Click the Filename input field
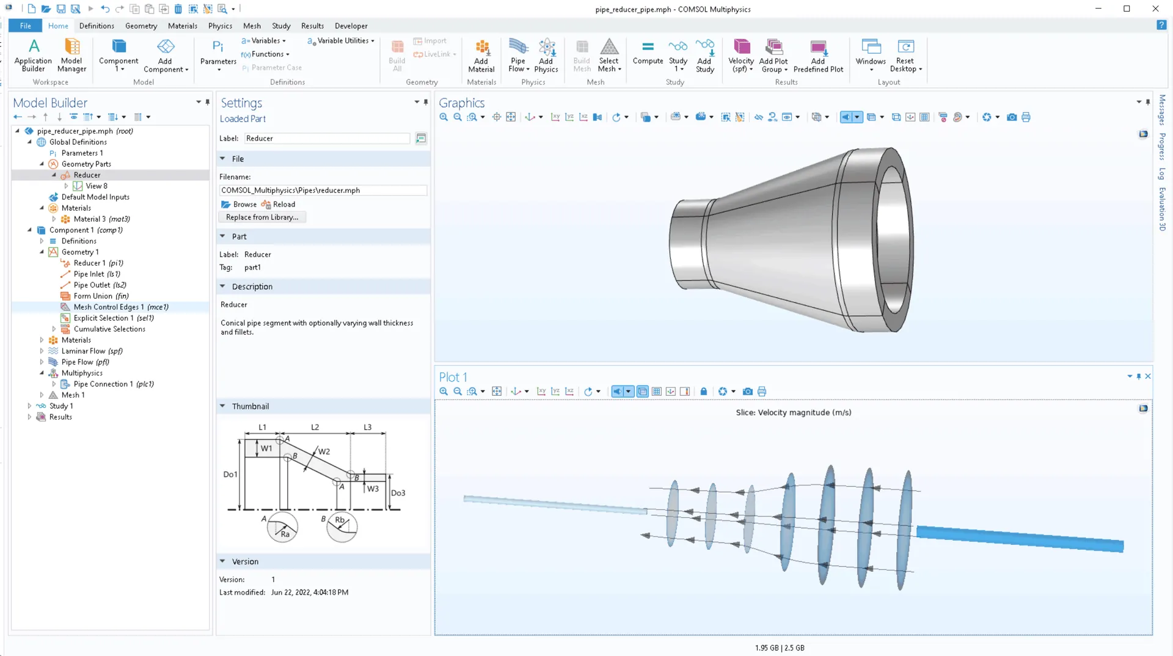This screenshot has height=656, width=1173. pyautogui.click(x=323, y=191)
